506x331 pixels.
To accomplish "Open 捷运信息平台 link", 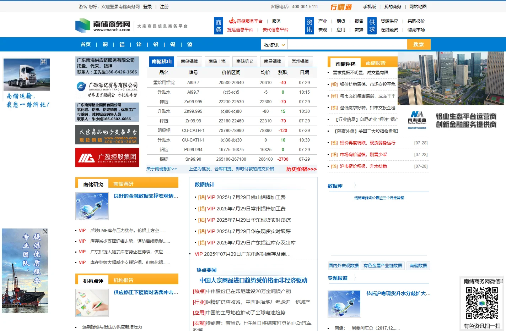I will click(x=240, y=30).
